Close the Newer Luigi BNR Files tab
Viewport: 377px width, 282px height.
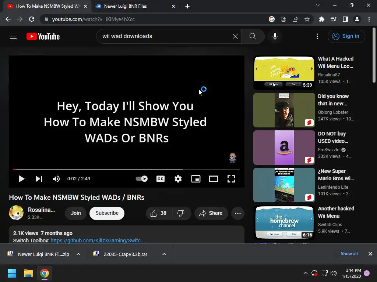pos(173,6)
